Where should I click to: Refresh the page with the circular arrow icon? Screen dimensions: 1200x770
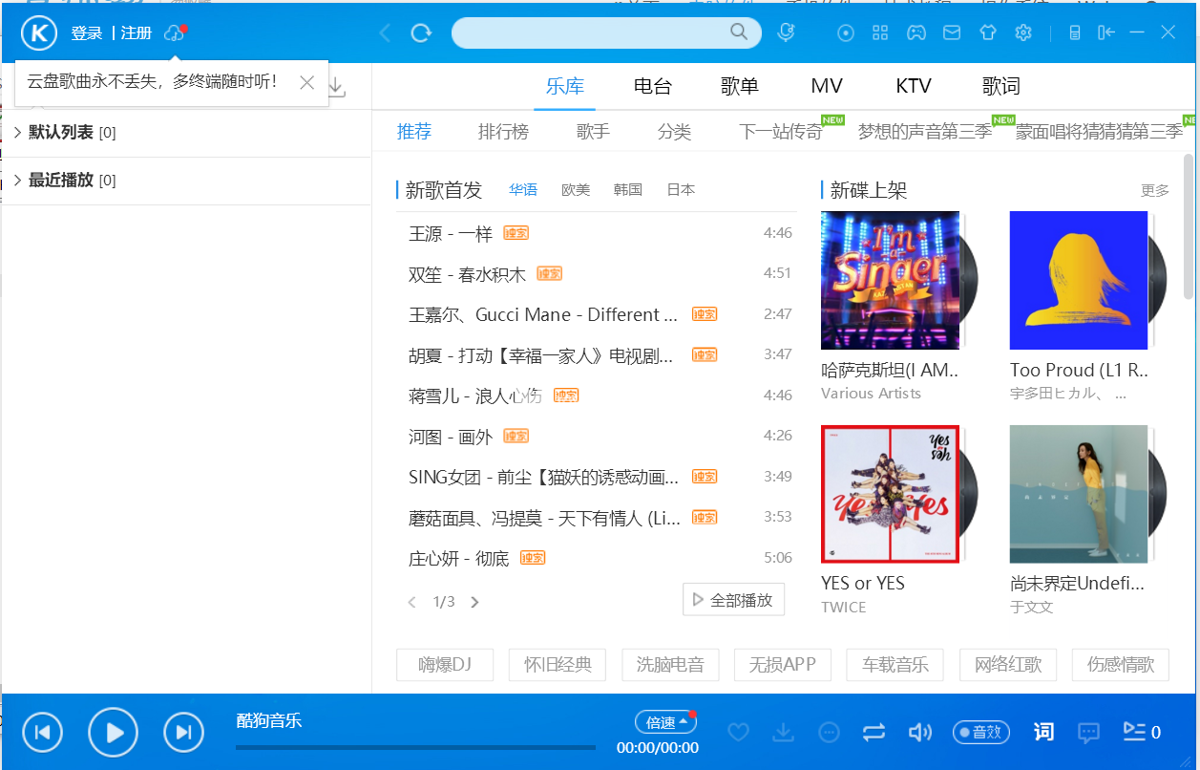tap(421, 33)
